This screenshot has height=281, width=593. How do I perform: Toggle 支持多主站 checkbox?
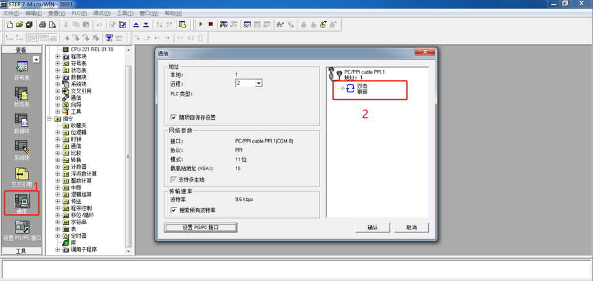click(174, 179)
